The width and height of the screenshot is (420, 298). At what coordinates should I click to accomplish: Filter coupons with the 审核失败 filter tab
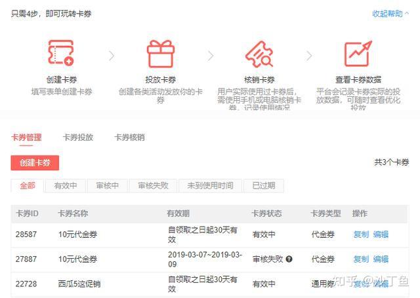153,185
